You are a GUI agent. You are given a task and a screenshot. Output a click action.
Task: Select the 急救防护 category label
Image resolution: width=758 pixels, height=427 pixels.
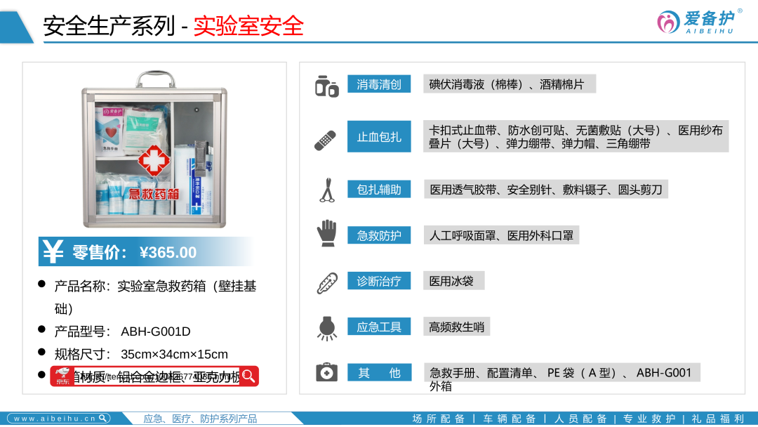[x=379, y=235]
